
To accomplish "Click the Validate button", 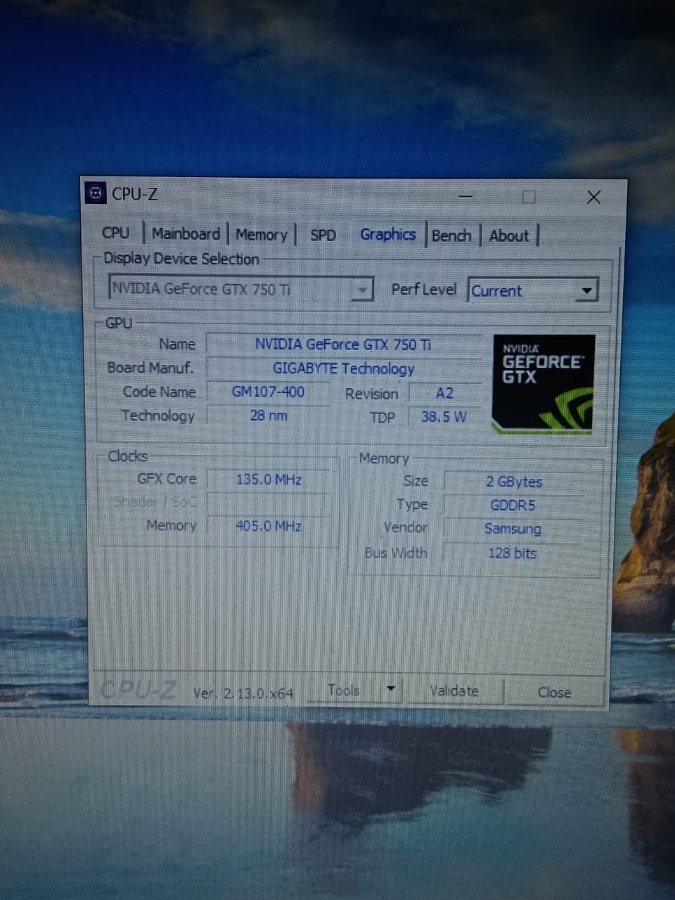I will (x=454, y=690).
